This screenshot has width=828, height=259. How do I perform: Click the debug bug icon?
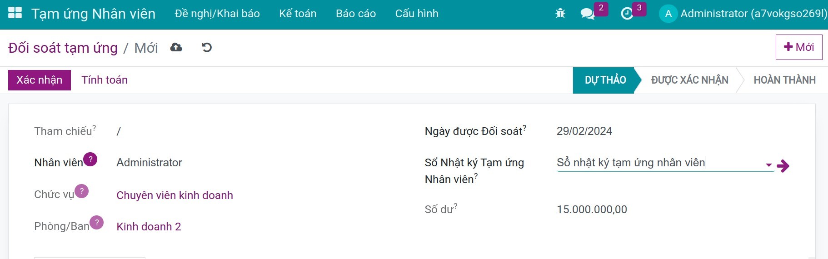click(560, 14)
